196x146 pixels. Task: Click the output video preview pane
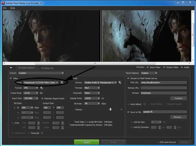pos(147,36)
